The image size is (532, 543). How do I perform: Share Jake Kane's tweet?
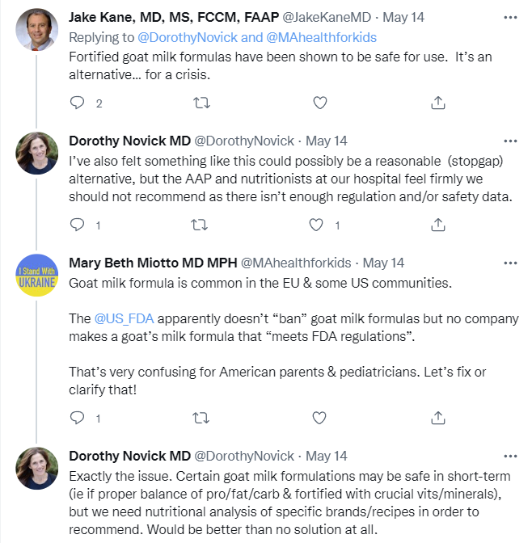click(437, 103)
